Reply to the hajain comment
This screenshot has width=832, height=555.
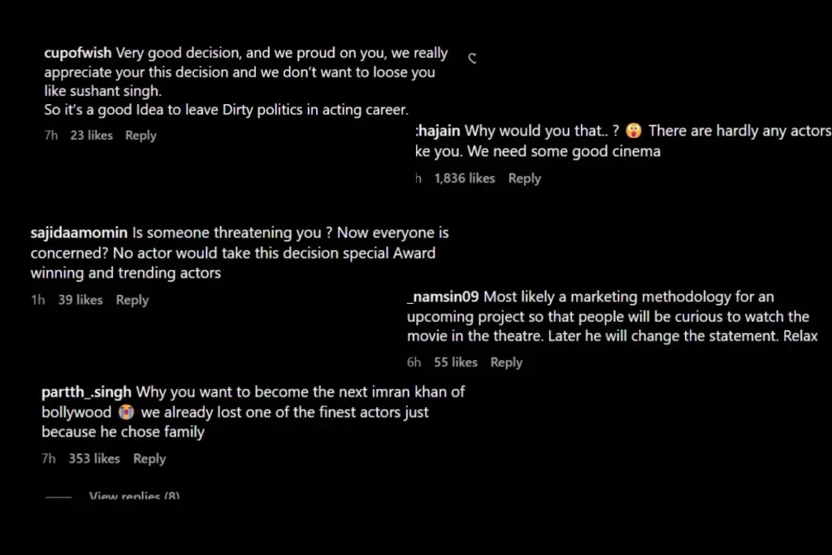click(524, 179)
